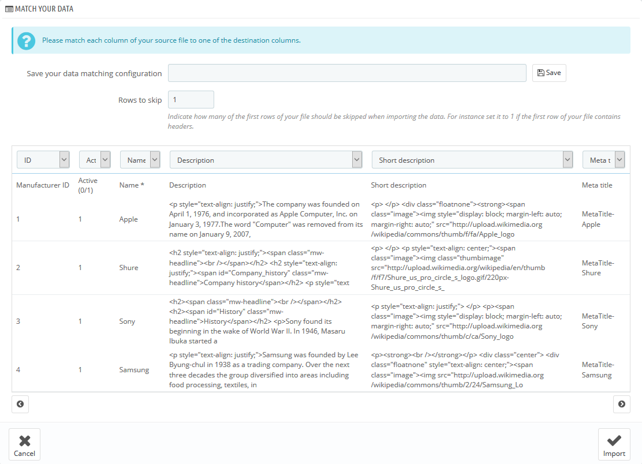The image size is (642, 464).
Task: Open the Short description column dropdown
Action: click(x=472, y=160)
